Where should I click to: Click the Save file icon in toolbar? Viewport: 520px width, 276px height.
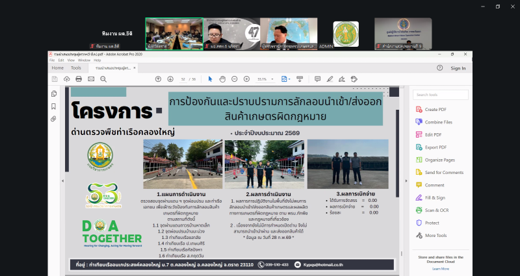click(55, 79)
